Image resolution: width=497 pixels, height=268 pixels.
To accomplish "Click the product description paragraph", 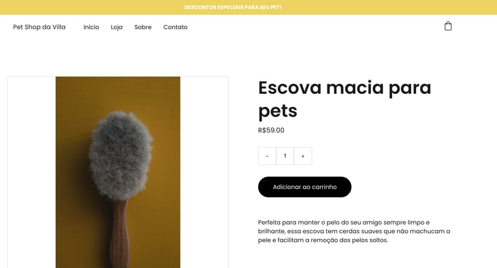I will pos(354,231).
